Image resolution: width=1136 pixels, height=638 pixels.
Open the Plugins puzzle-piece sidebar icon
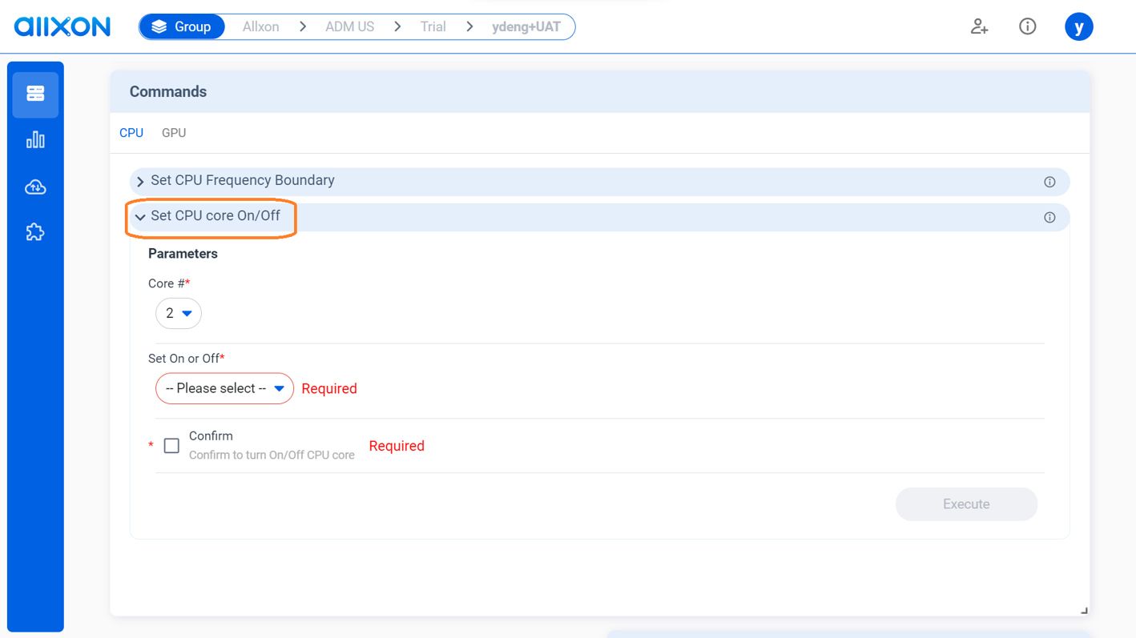[34, 231]
